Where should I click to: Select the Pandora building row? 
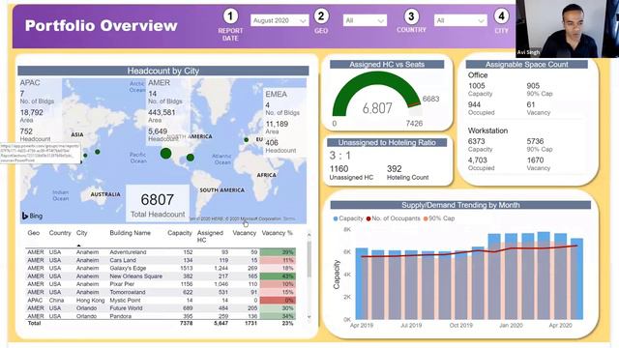coord(161,316)
